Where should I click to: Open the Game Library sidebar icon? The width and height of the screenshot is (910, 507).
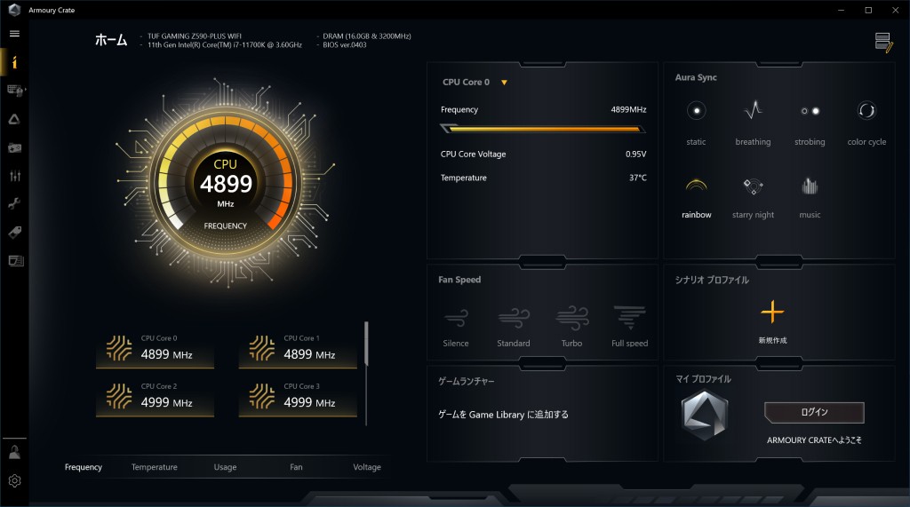[x=15, y=147]
